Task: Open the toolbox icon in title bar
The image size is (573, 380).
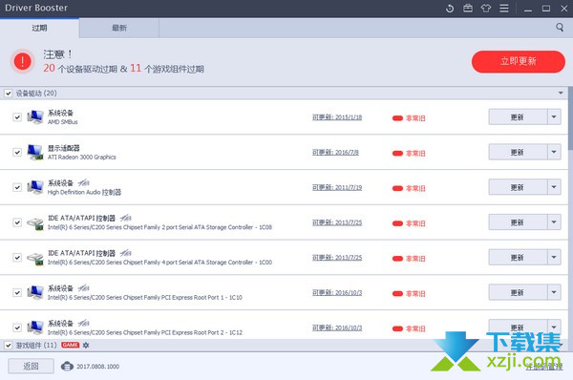Action: (x=468, y=8)
